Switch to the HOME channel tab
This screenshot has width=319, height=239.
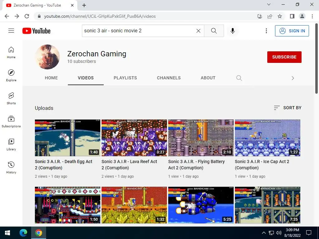tap(51, 78)
